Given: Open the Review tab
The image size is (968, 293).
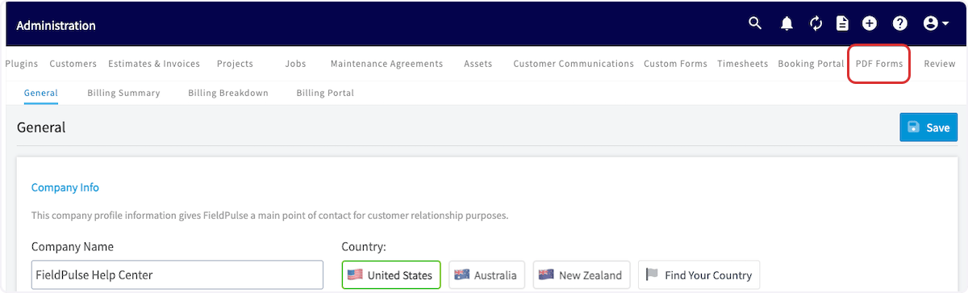Looking at the screenshot, I should click(x=940, y=64).
